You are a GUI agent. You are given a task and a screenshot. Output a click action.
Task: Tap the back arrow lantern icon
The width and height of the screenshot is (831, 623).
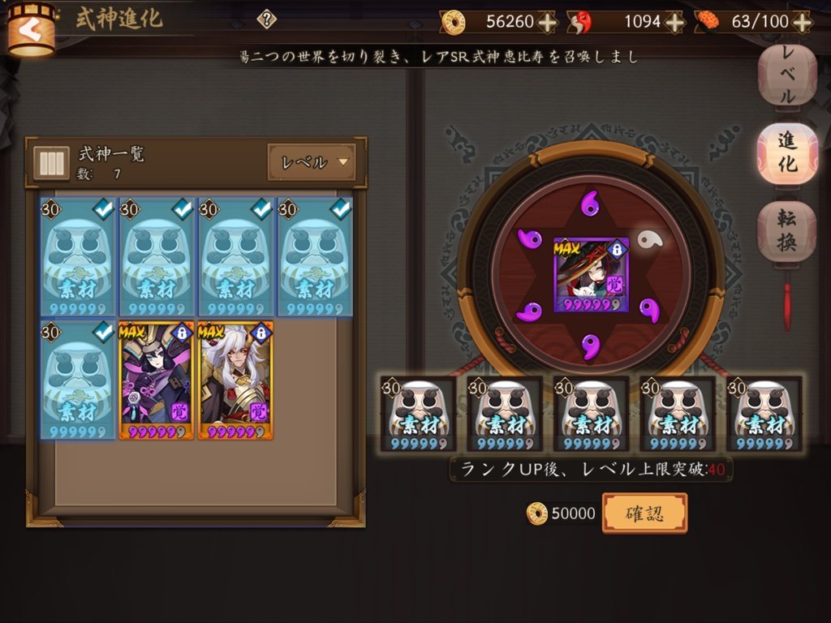(x=32, y=29)
